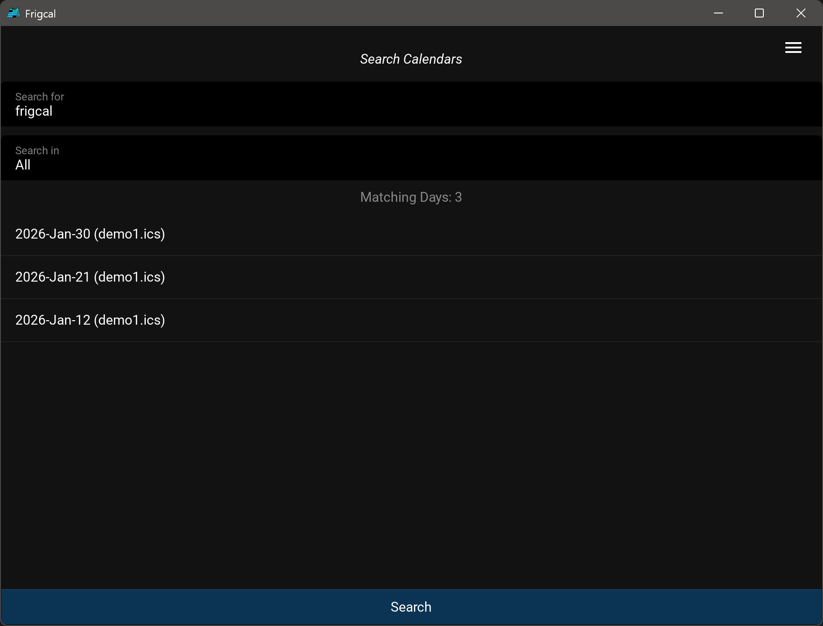This screenshot has width=823, height=626.
Task: Open the 'Search in' selection list
Action: coord(411,158)
